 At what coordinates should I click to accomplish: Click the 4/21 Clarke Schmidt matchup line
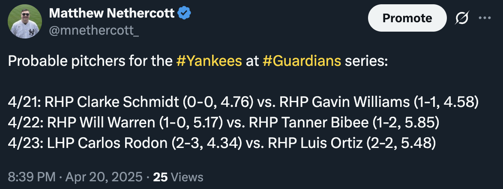[x=243, y=103]
